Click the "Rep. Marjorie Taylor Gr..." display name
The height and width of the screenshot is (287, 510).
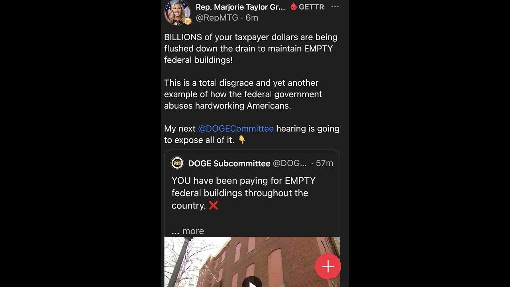(x=240, y=7)
